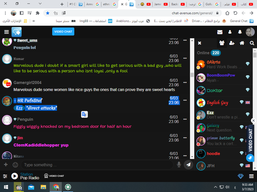Send message with paper plane button

[188, 165]
